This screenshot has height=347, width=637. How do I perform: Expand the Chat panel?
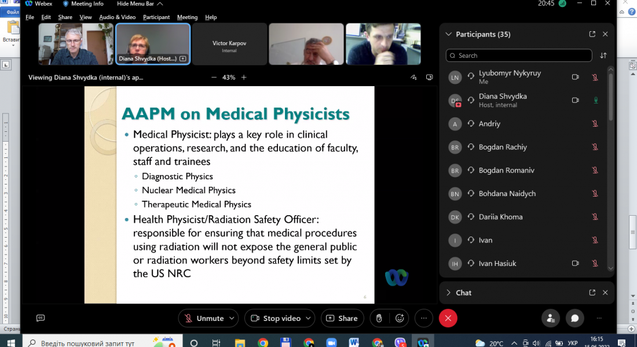point(448,293)
